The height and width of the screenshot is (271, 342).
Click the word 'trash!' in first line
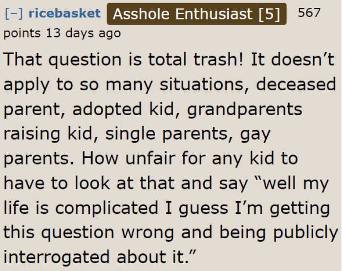pyautogui.click(x=218, y=59)
